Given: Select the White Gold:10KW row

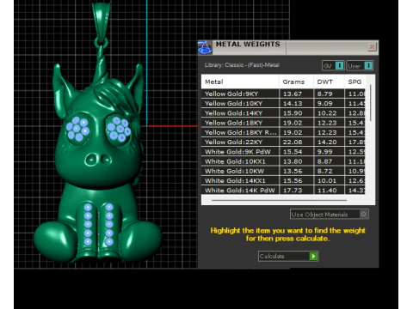Looking at the screenshot, I should coord(283,171).
